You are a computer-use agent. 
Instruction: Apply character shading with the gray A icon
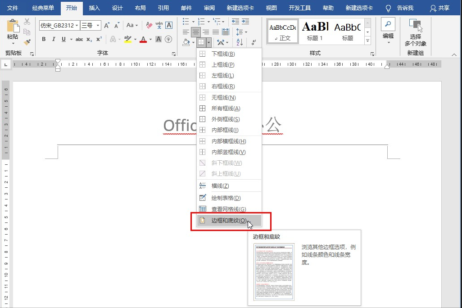[159, 39]
